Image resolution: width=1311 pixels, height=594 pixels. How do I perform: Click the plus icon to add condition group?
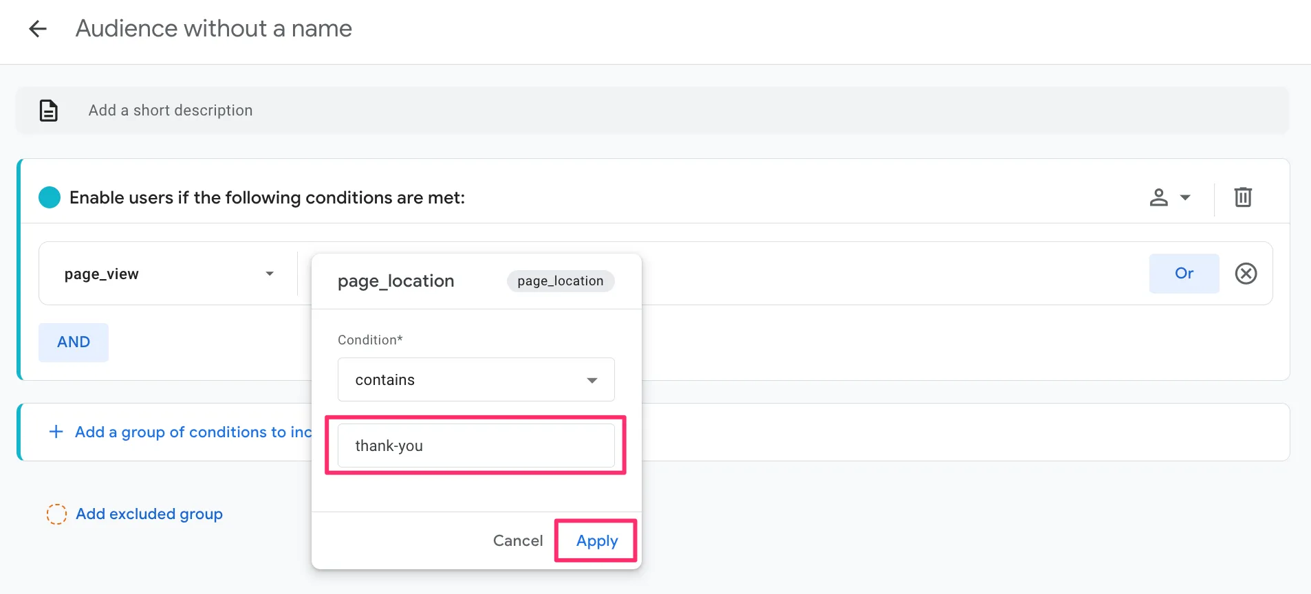tap(56, 432)
